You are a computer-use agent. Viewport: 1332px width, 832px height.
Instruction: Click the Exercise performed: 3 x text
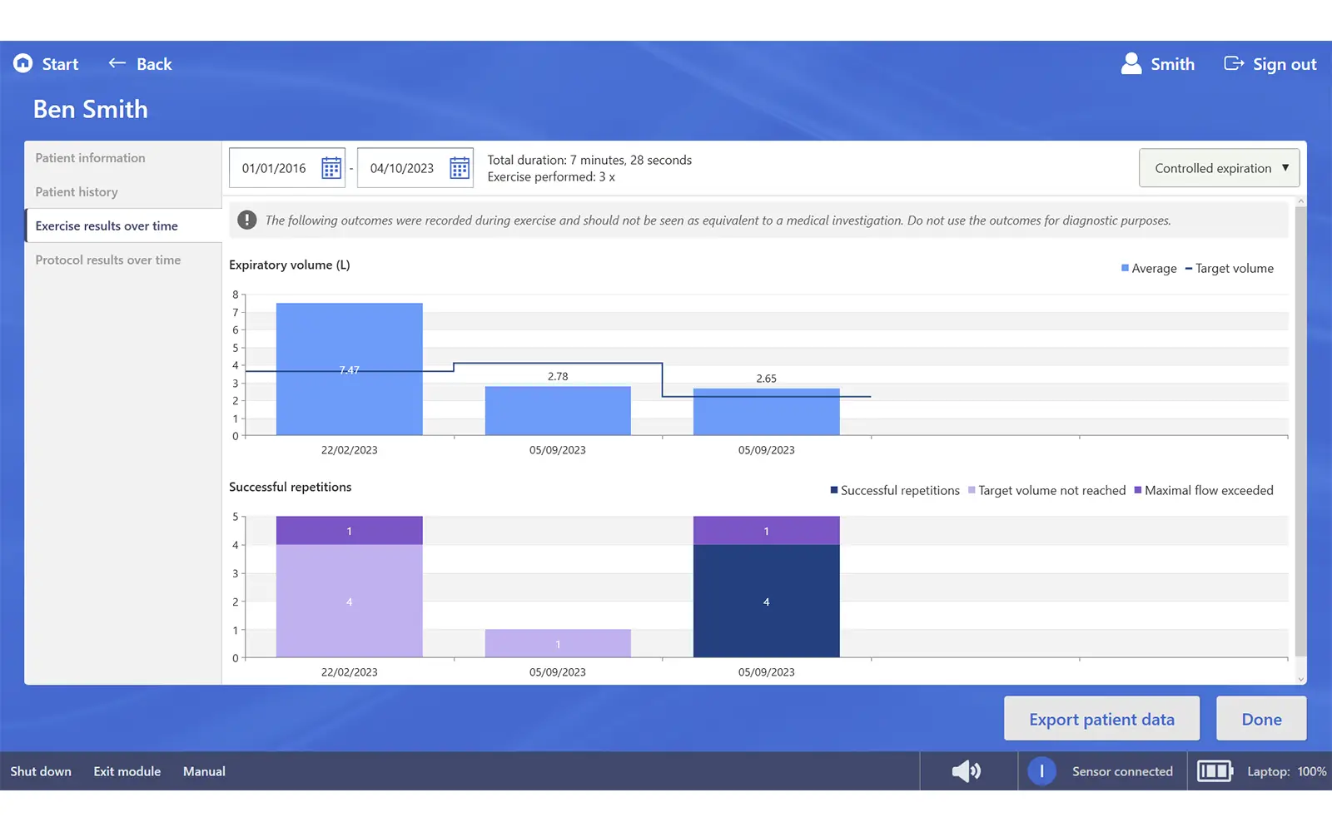click(x=551, y=176)
